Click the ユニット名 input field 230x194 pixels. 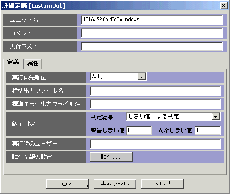[x=152, y=20]
